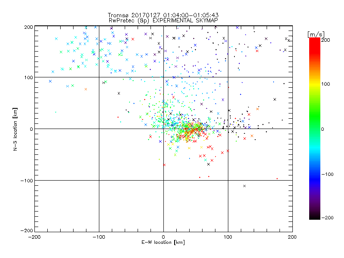This screenshot has width=344, height=258.
Task: Click the 100 tick label on E-W axis
Action: [228, 237]
